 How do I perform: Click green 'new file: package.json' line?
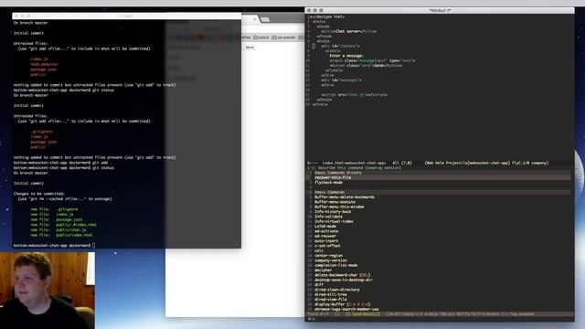tap(57, 219)
